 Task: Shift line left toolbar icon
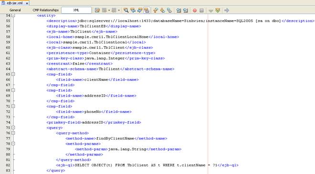pos(178,10)
